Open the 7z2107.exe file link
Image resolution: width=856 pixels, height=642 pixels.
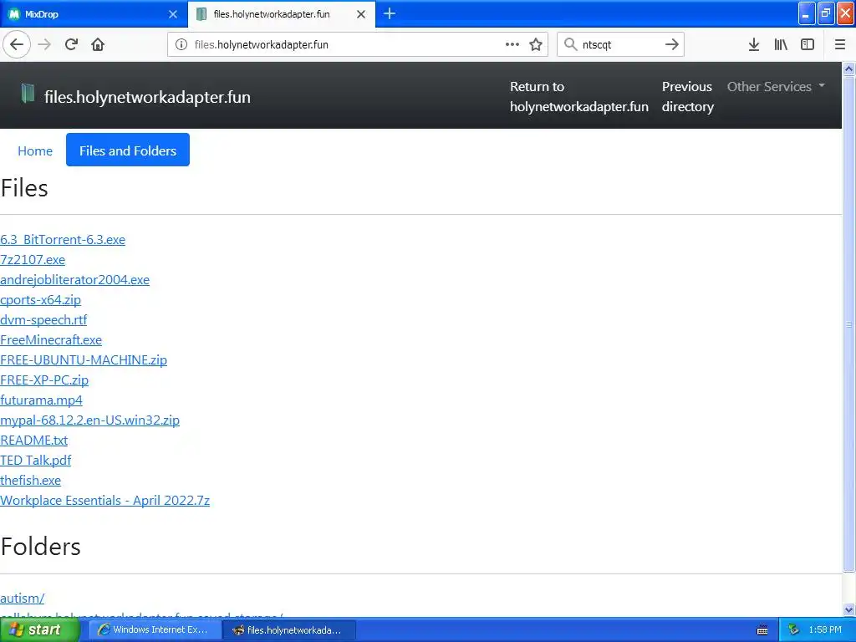tap(33, 260)
